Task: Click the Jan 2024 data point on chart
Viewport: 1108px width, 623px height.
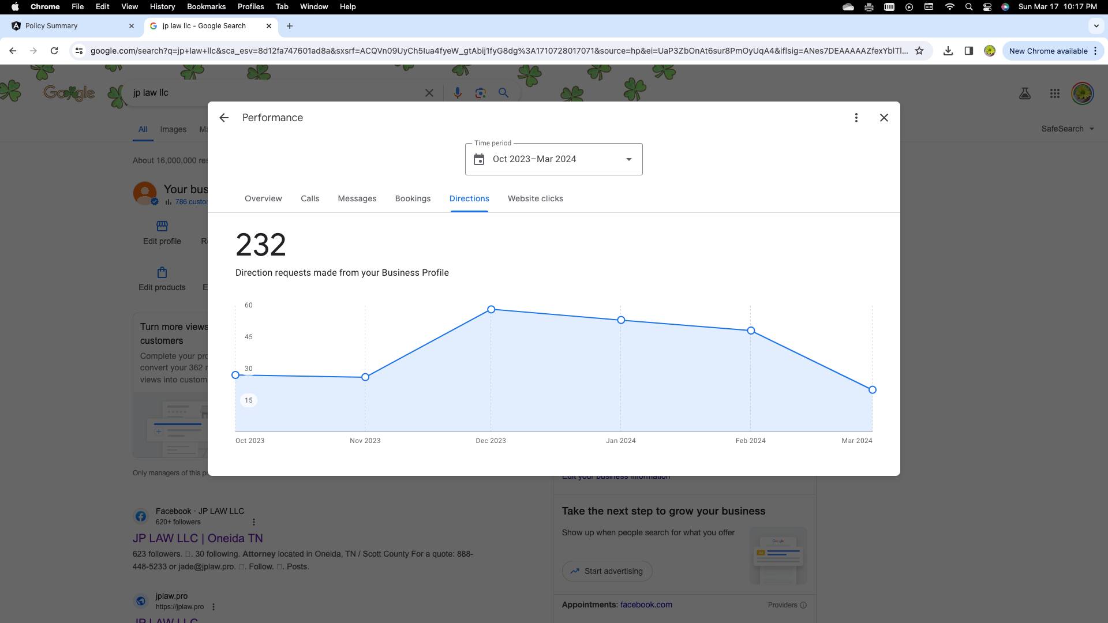Action: pyautogui.click(x=621, y=320)
